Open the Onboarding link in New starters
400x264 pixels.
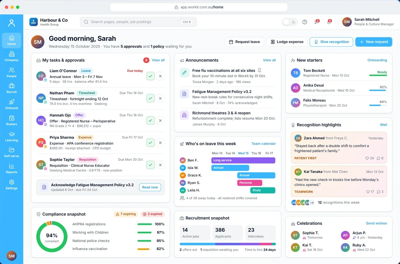377,60
